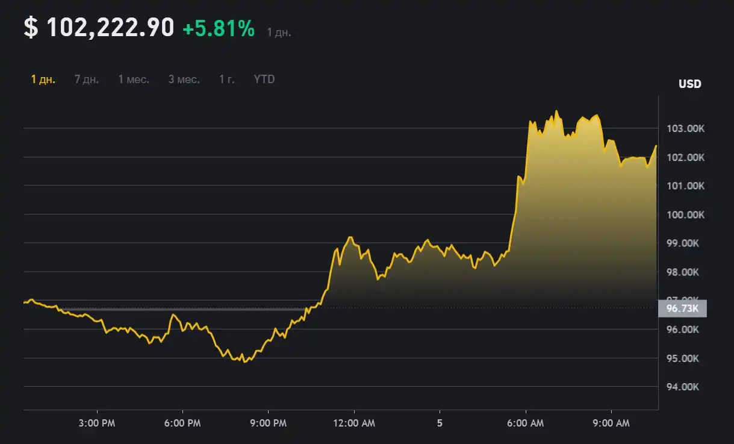
Task: Click the USD currency label
Action: (690, 84)
